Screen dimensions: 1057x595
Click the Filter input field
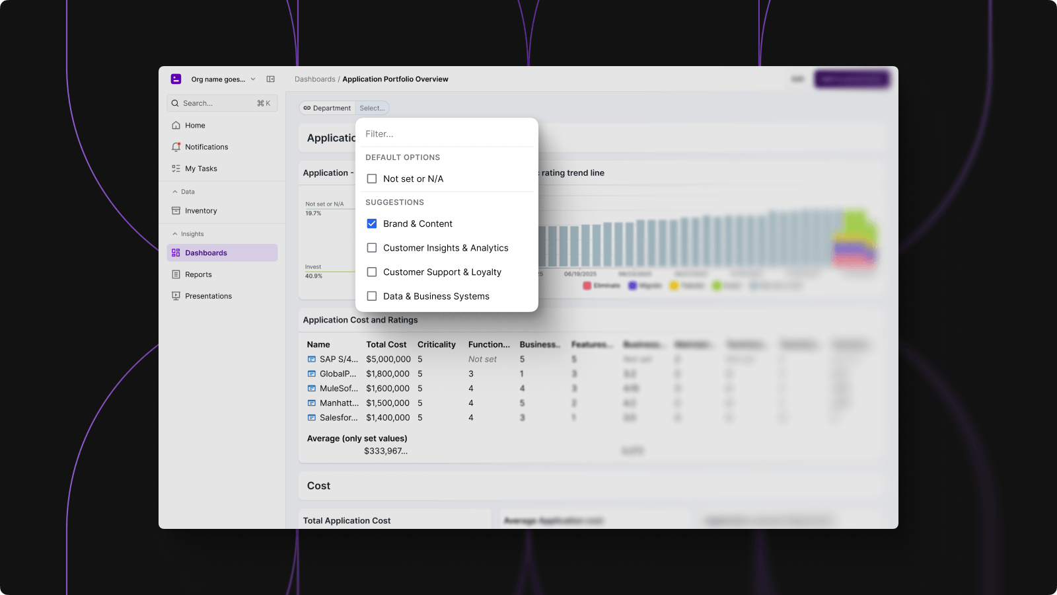click(446, 134)
